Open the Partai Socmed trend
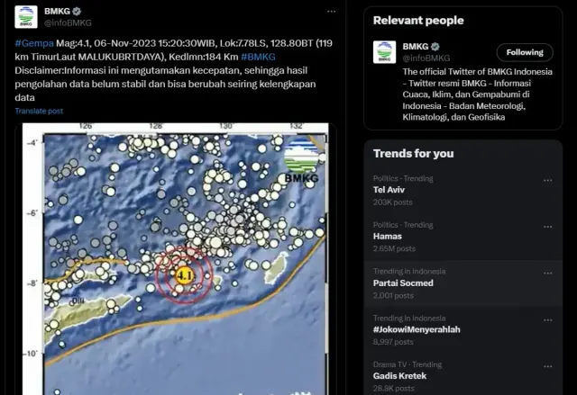The image size is (577, 395). pyautogui.click(x=463, y=283)
